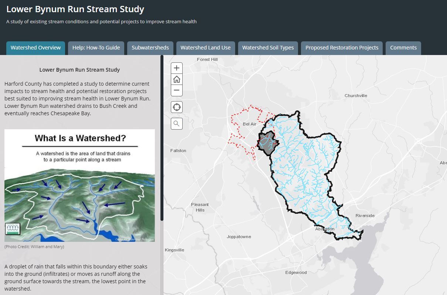Screen dimensions: 447x295
Task: Click the Find my location button
Action: 176,107
